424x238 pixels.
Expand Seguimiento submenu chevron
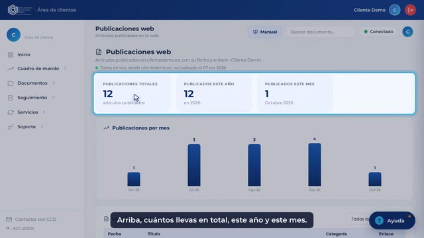(x=53, y=98)
